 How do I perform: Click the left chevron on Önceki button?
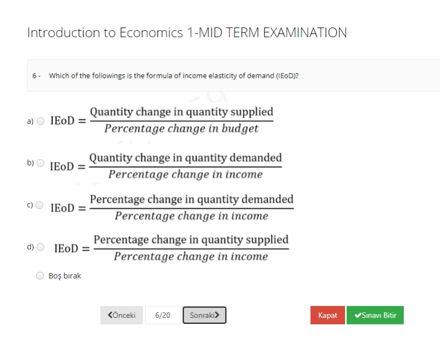[111, 315]
